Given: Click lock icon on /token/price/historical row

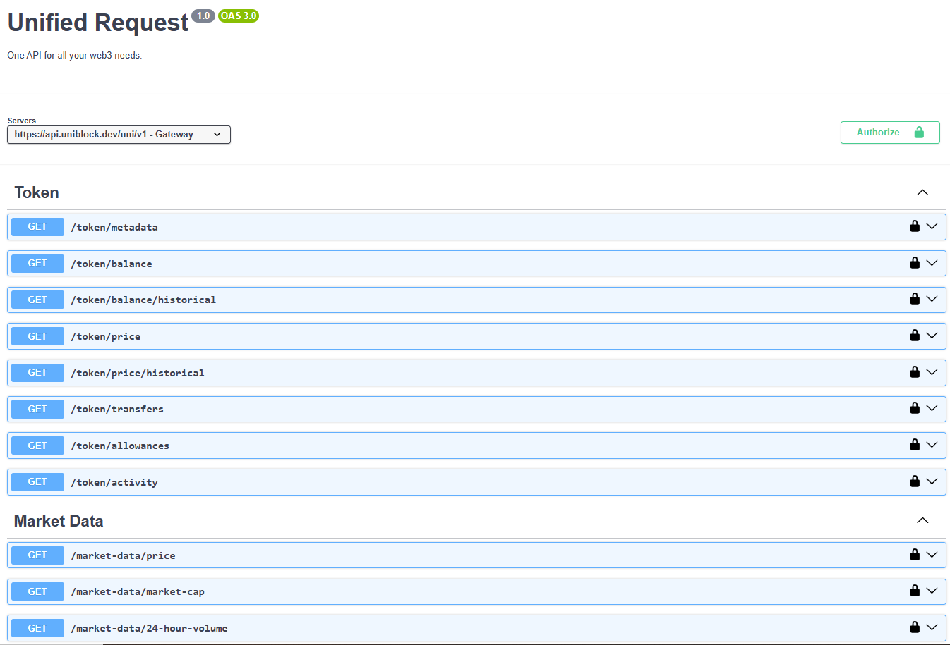Looking at the screenshot, I should (x=915, y=372).
